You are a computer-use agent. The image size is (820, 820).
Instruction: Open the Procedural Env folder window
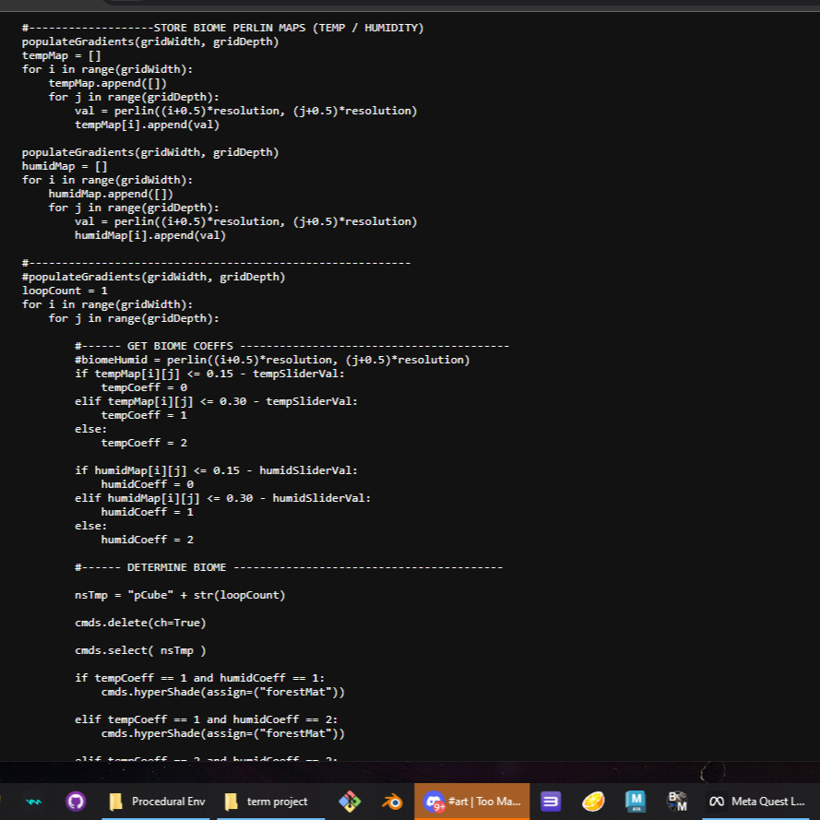[156, 802]
